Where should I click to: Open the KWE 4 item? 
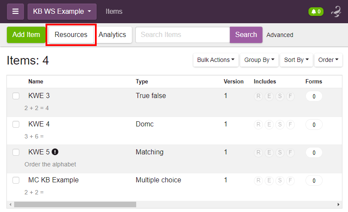click(39, 124)
